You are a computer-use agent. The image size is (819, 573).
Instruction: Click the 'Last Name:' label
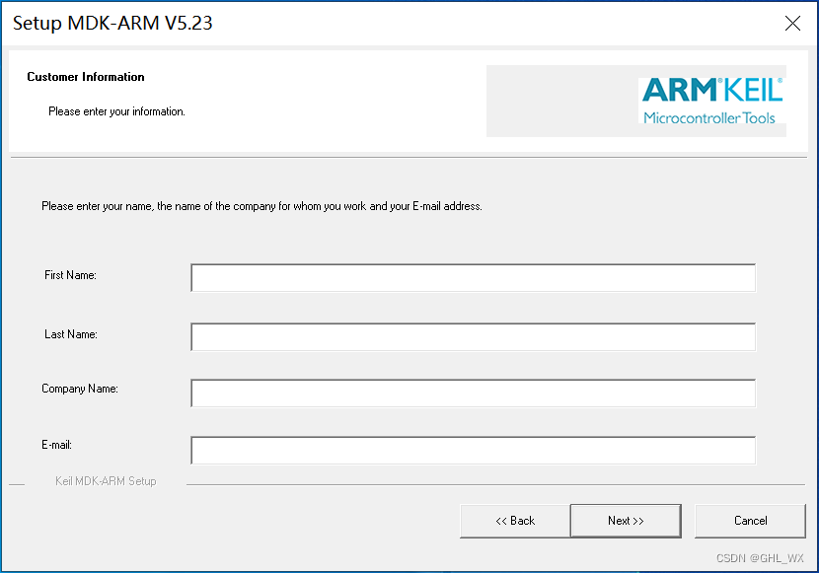[71, 334]
